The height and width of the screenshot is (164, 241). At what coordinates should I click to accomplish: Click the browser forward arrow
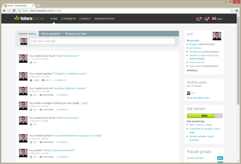point(9,11)
